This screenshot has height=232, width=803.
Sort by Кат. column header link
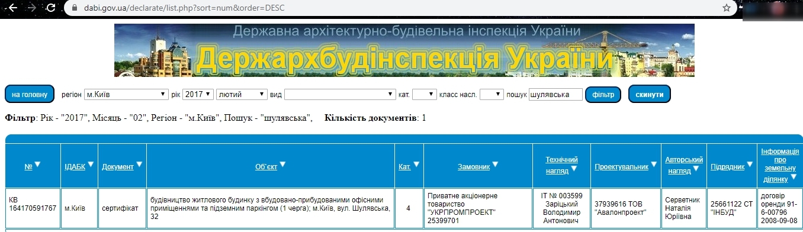[x=405, y=167]
